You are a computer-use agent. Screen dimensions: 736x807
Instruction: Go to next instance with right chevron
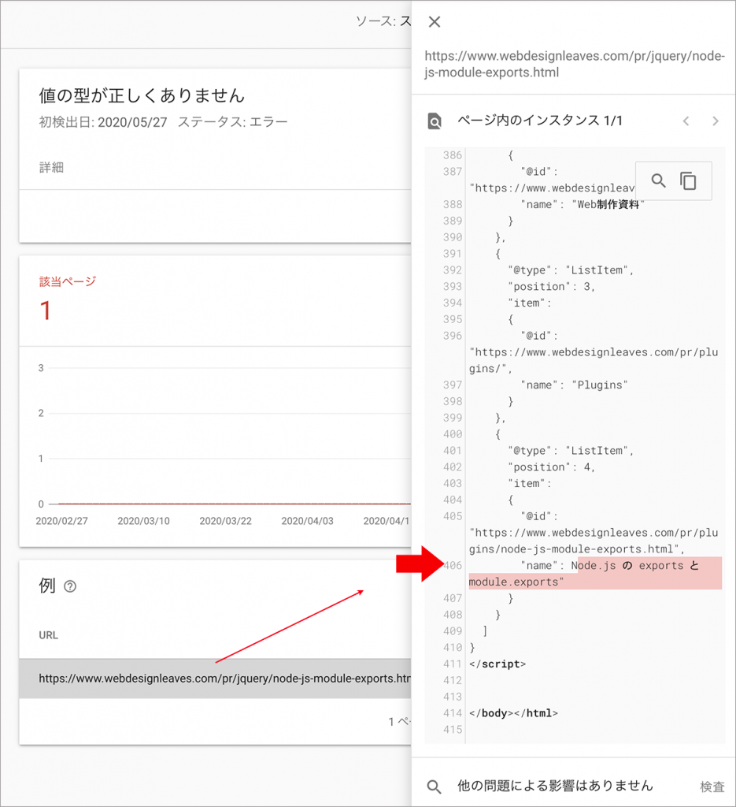(x=715, y=121)
